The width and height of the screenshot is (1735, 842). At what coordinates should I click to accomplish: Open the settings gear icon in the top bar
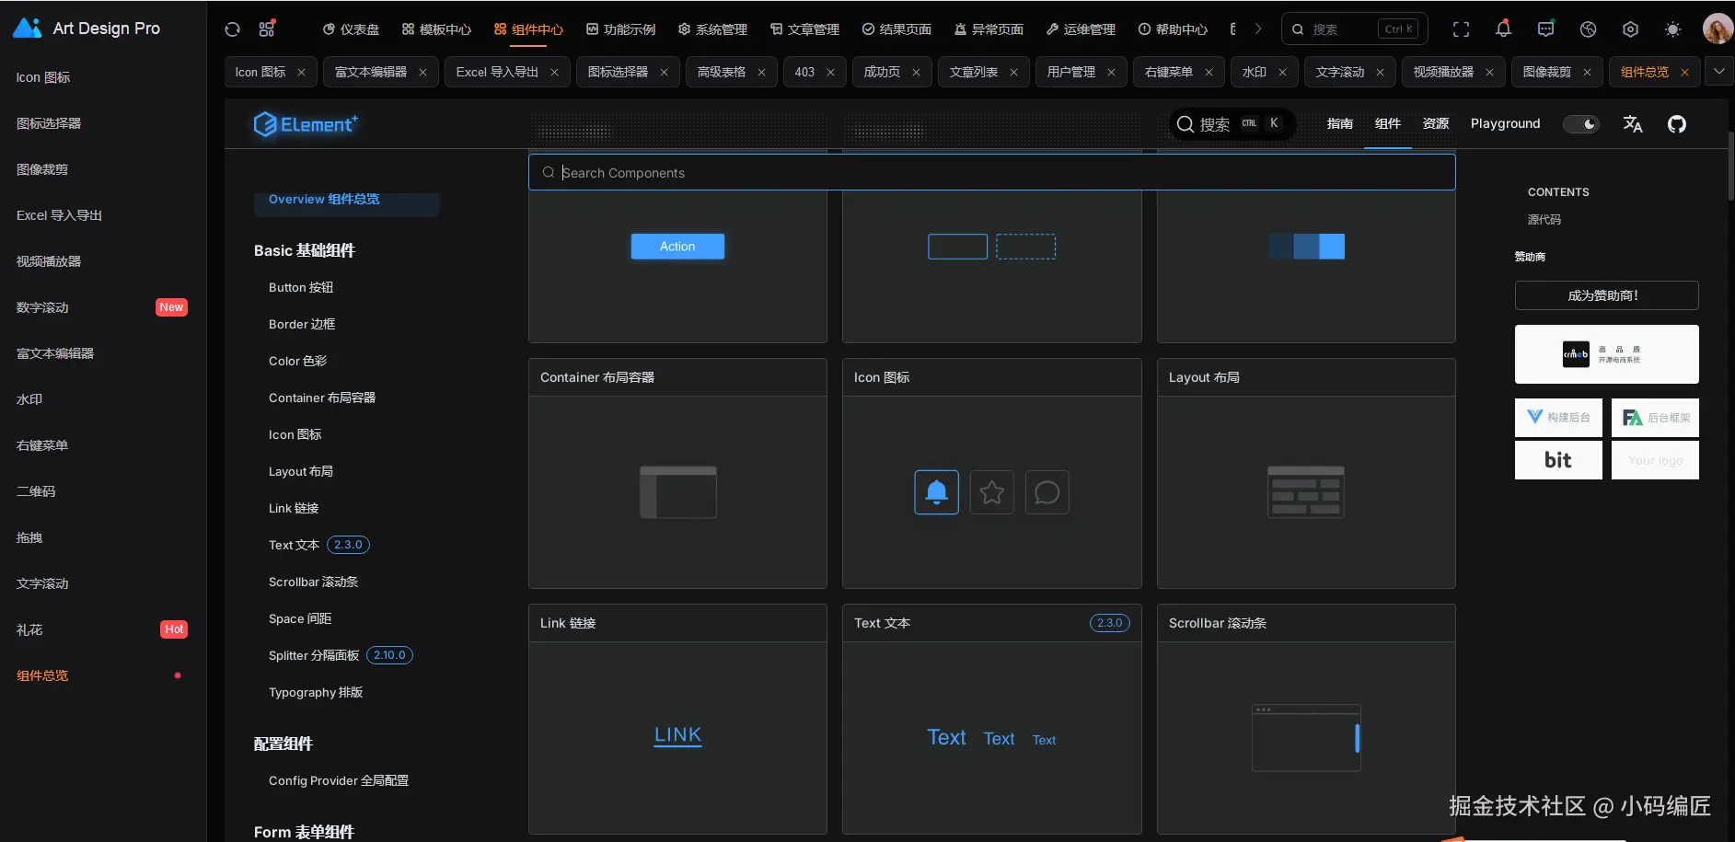click(1630, 29)
